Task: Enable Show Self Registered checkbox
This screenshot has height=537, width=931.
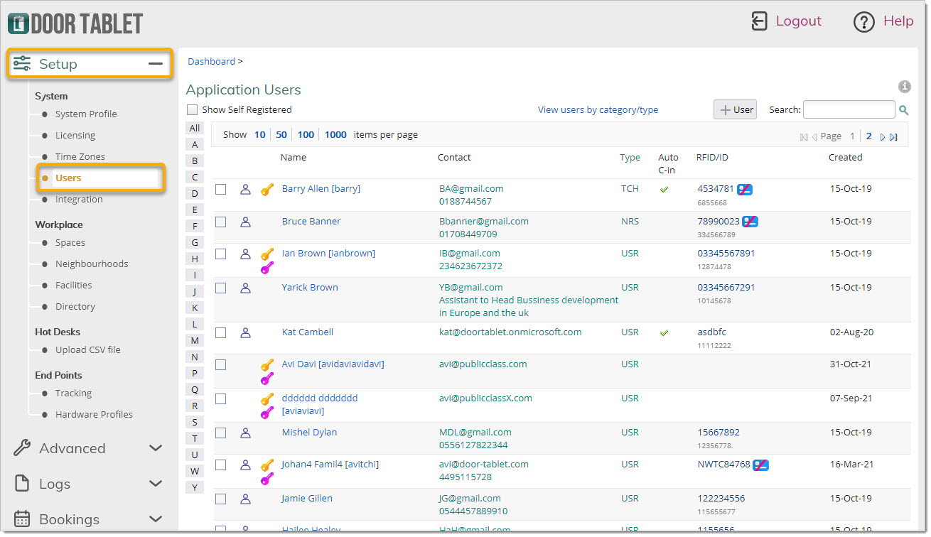Action: point(192,110)
